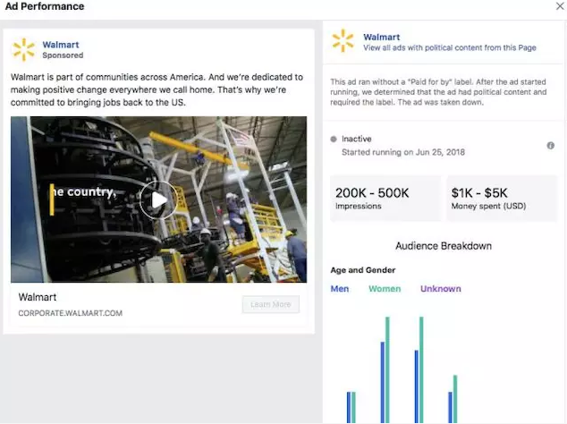This screenshot has width=567, height=424.
Task: Click the gray Inactive status dot
Action: (x=334, y=139)
